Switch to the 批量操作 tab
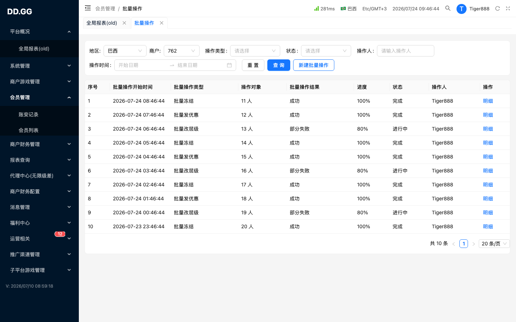The image size is (516, 322). click(x=144, y=23)
